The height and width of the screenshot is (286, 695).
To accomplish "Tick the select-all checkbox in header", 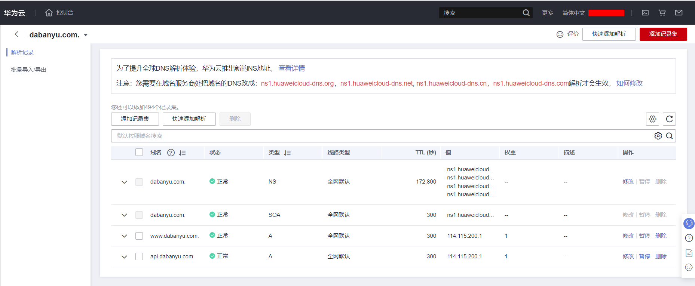I will point(139,152).
